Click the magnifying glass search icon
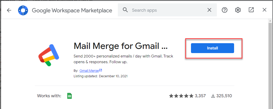 point(125,10)
